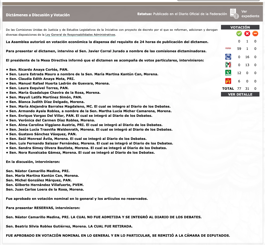Click the En la discusión, intervinieron heading
265x245 pixels.
tap(33, 162)
